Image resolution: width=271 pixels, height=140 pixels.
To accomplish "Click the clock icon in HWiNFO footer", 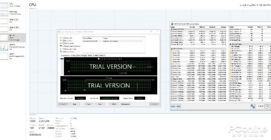I will [x=266, y=106].
